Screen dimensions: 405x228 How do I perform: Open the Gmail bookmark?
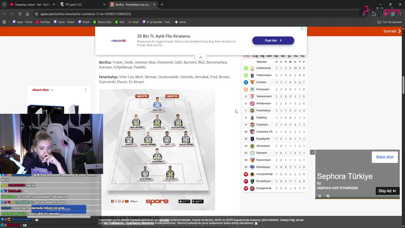click(x=133, y=22)
